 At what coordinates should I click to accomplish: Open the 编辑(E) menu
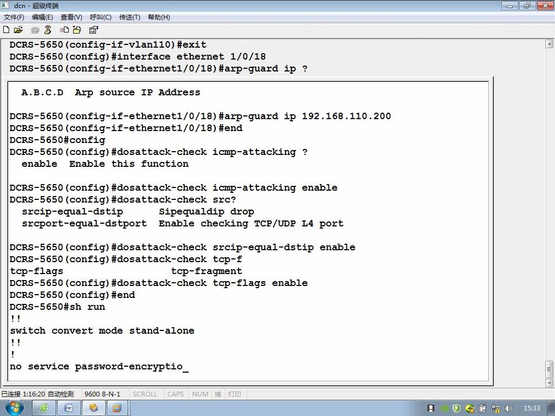coord(42,17)
